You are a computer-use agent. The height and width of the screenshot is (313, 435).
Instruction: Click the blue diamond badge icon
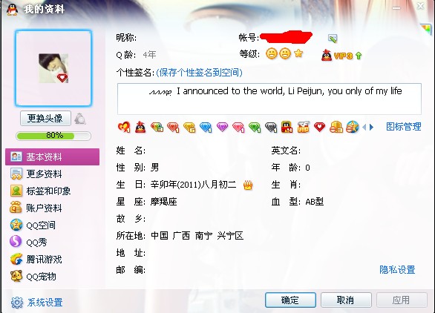(206, 128)
